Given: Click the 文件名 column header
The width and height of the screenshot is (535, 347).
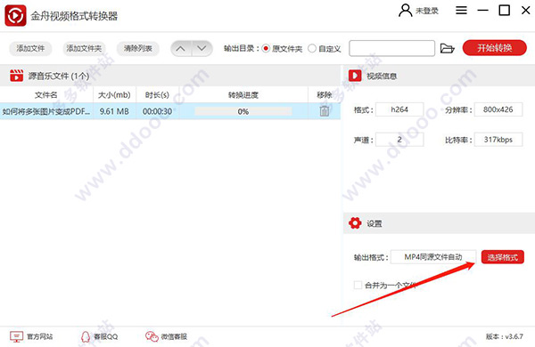Looking at the screenshot, I should tap(46, 95).
